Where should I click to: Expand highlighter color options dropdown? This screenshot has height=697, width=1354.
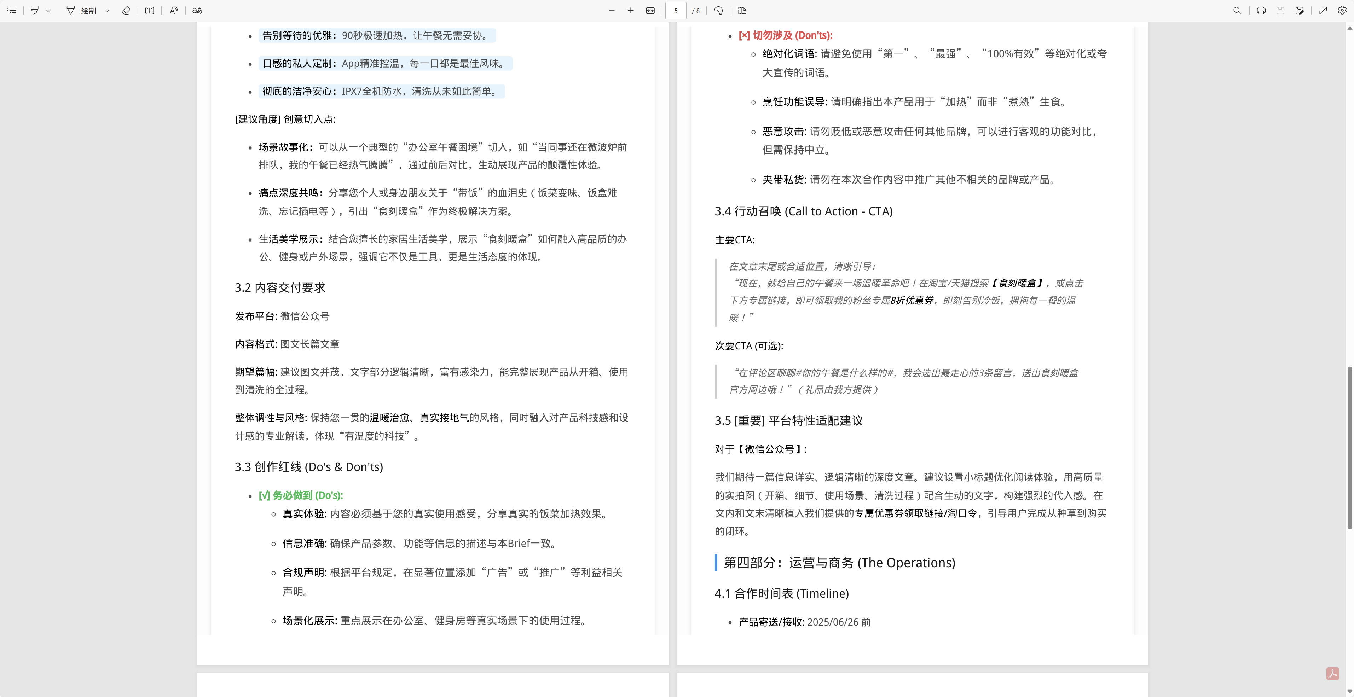point(48,11)
